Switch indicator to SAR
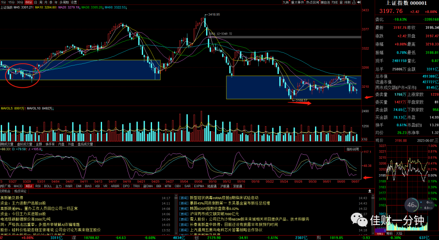Viewport: 439px width, 240px height. [x=187, y=186]
